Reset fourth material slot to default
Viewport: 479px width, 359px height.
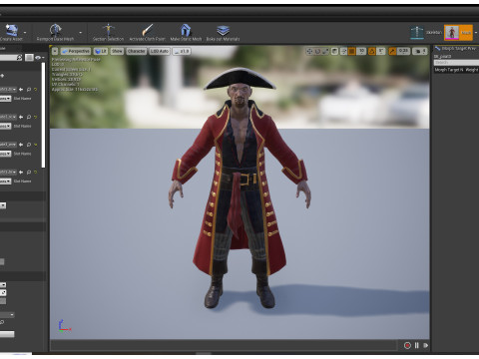(36, 172)
